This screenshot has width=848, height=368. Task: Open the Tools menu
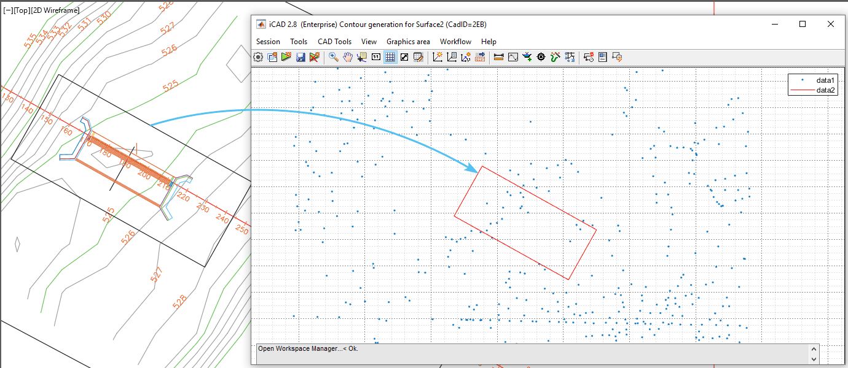tap(299, 41)
